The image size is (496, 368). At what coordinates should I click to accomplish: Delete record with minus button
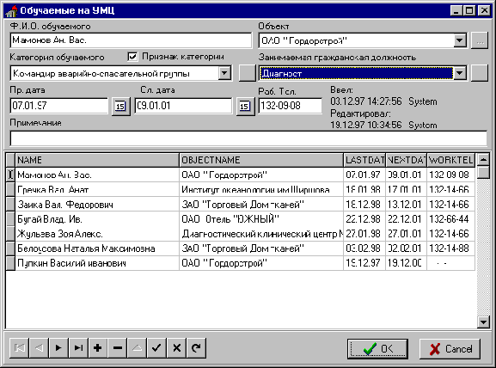118,347
